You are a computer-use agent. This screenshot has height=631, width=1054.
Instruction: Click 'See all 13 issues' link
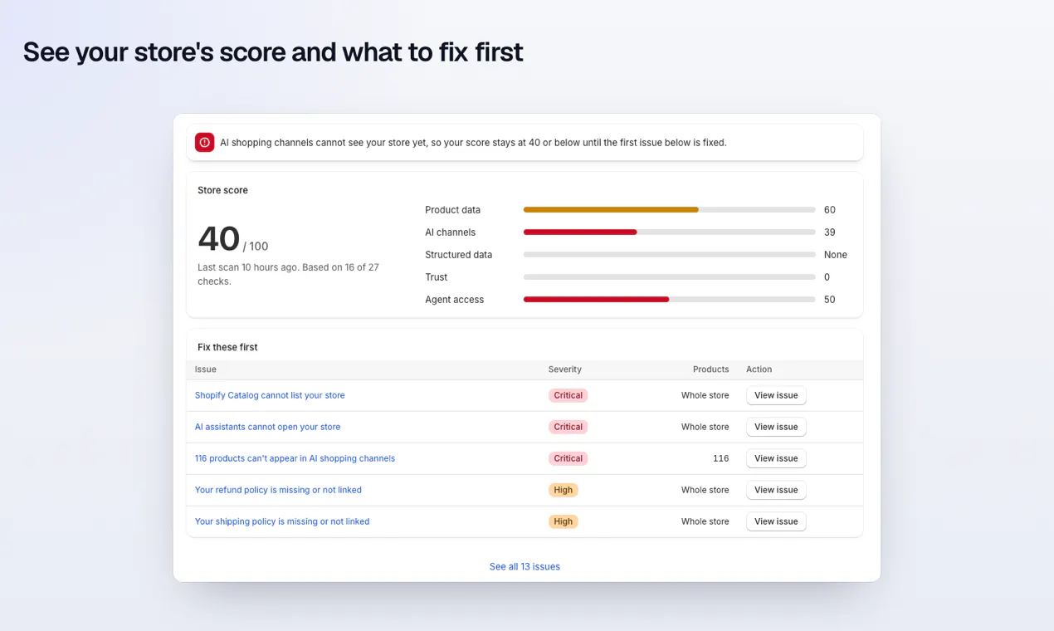tap(525, 566)
